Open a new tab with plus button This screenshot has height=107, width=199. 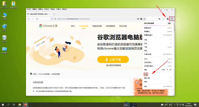(x=54, y=14)
